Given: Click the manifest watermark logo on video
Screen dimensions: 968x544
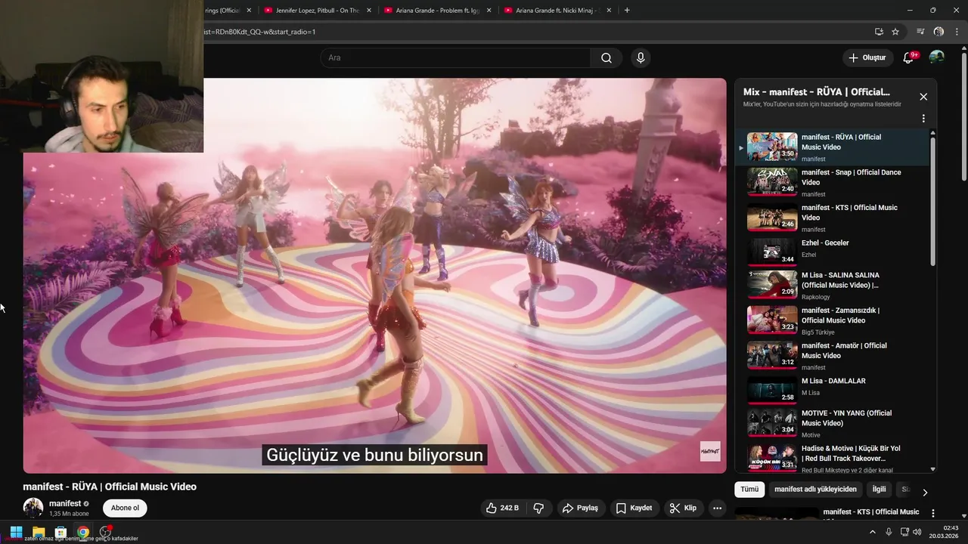Looking at the screenshot, I should (x=709, y=451).
